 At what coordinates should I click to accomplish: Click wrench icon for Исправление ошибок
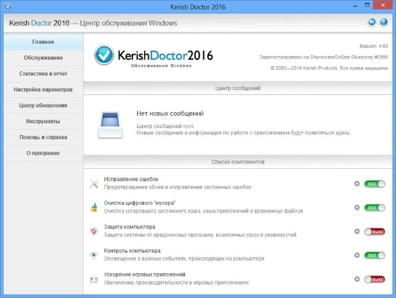pyautogui.click(x=94, y=184)
